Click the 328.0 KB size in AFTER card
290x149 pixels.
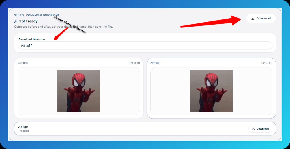coord(267,63)
